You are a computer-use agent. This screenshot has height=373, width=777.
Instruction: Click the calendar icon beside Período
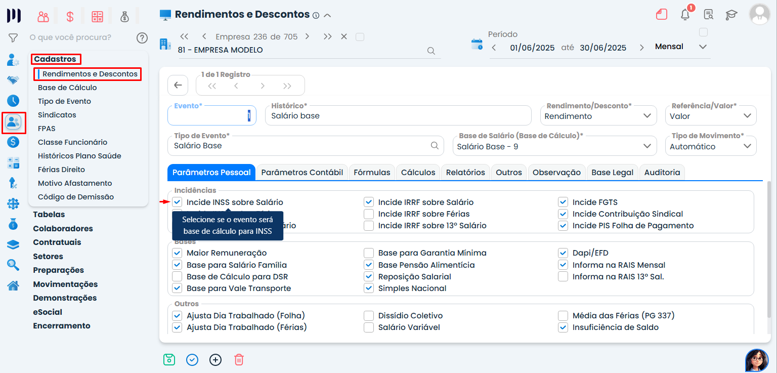(x=477, y=44)
